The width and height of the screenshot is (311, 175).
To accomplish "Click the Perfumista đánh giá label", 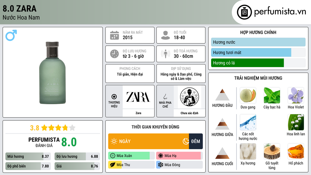I will click(x=44, y=142).
